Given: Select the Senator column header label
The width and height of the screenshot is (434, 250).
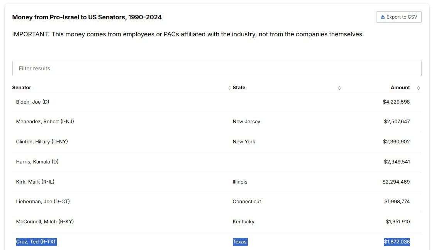Looking at the screenshot, I should pyautogui.click(x=22, y=88).
